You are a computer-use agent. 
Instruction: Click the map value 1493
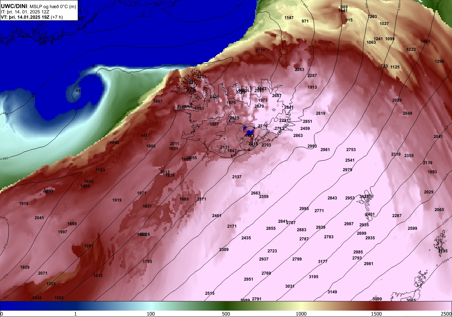click(425, 41)
